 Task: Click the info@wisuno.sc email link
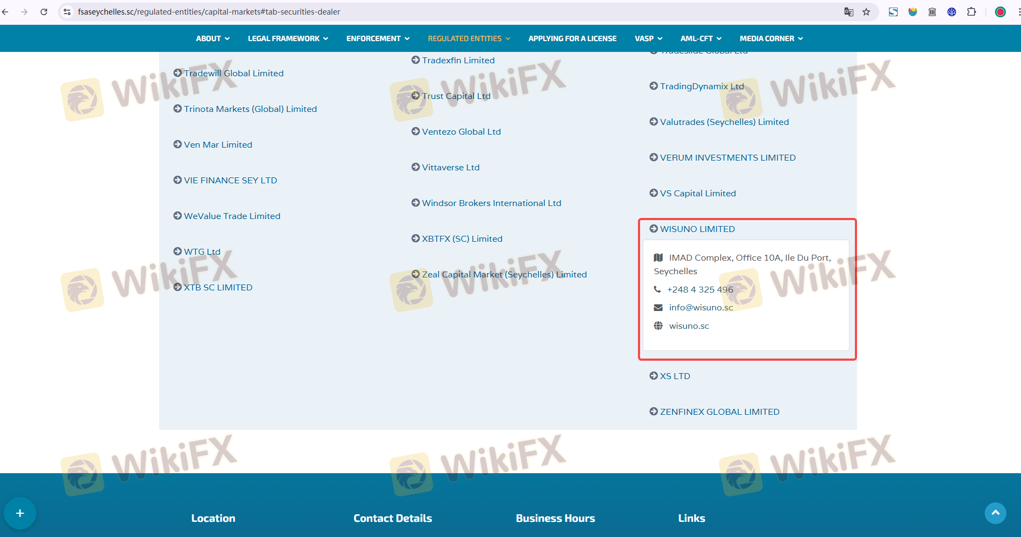click(x=701, y=308)
